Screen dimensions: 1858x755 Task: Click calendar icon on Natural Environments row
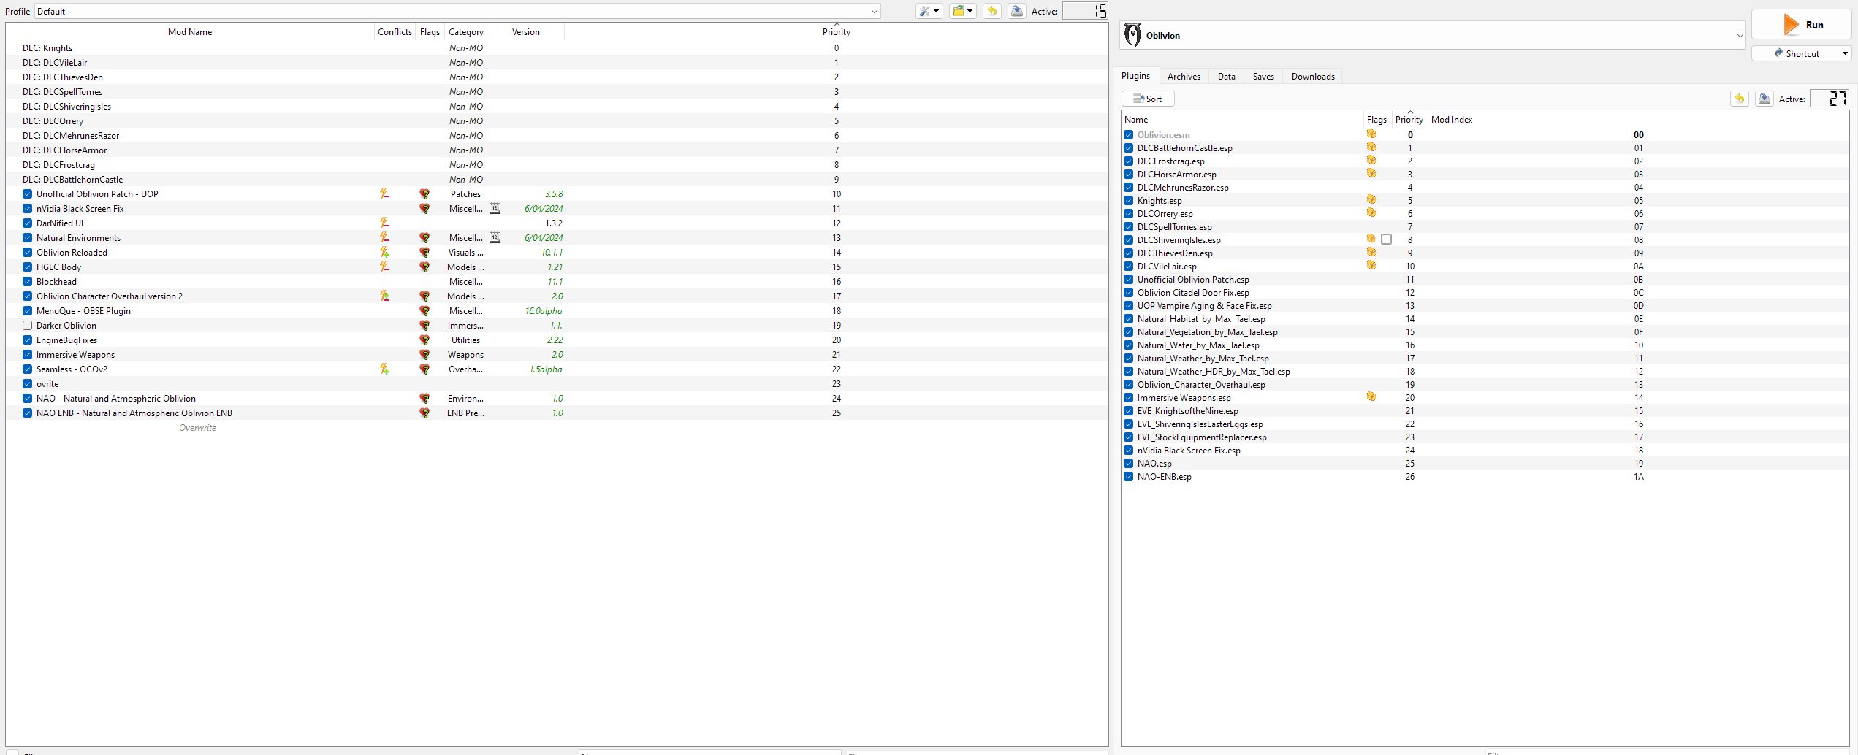coord(495,237)
